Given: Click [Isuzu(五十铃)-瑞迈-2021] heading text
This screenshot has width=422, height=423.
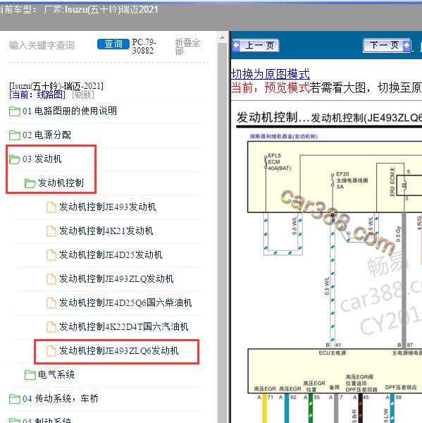Looking at the screenshot, I should point(56,86).
